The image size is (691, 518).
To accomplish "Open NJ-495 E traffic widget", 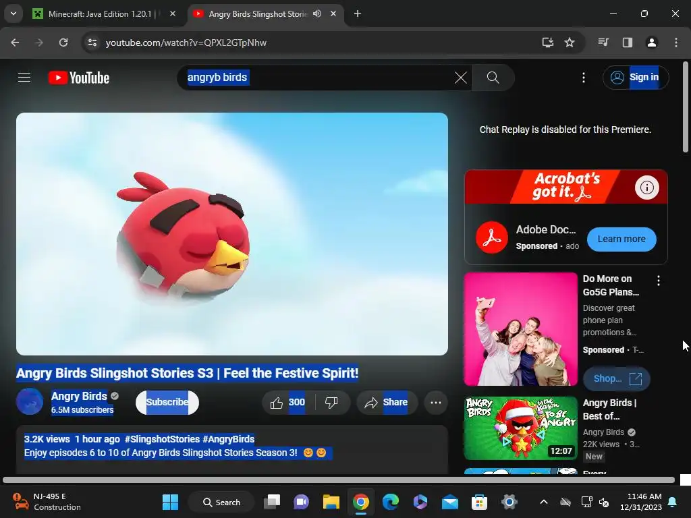I will tap(47, 502).
